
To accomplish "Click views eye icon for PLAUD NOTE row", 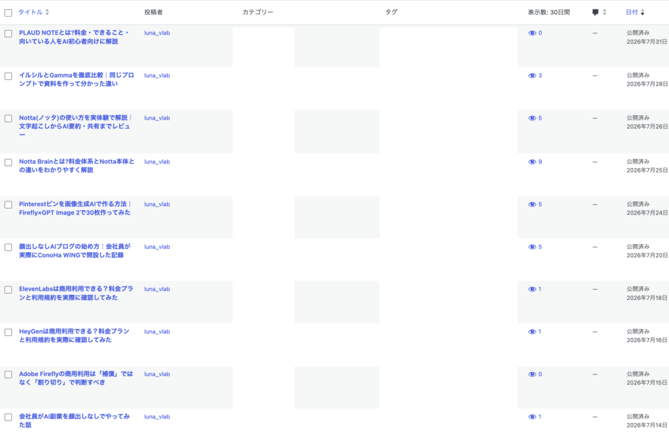I will pyautogui.click(x=532, y=33).
